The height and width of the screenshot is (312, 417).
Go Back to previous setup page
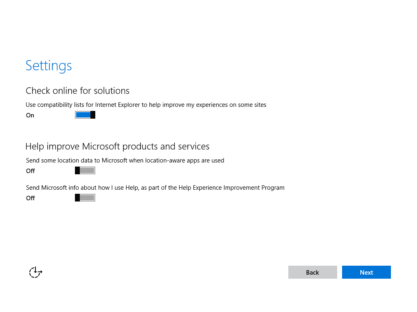(x=312, y=272)
